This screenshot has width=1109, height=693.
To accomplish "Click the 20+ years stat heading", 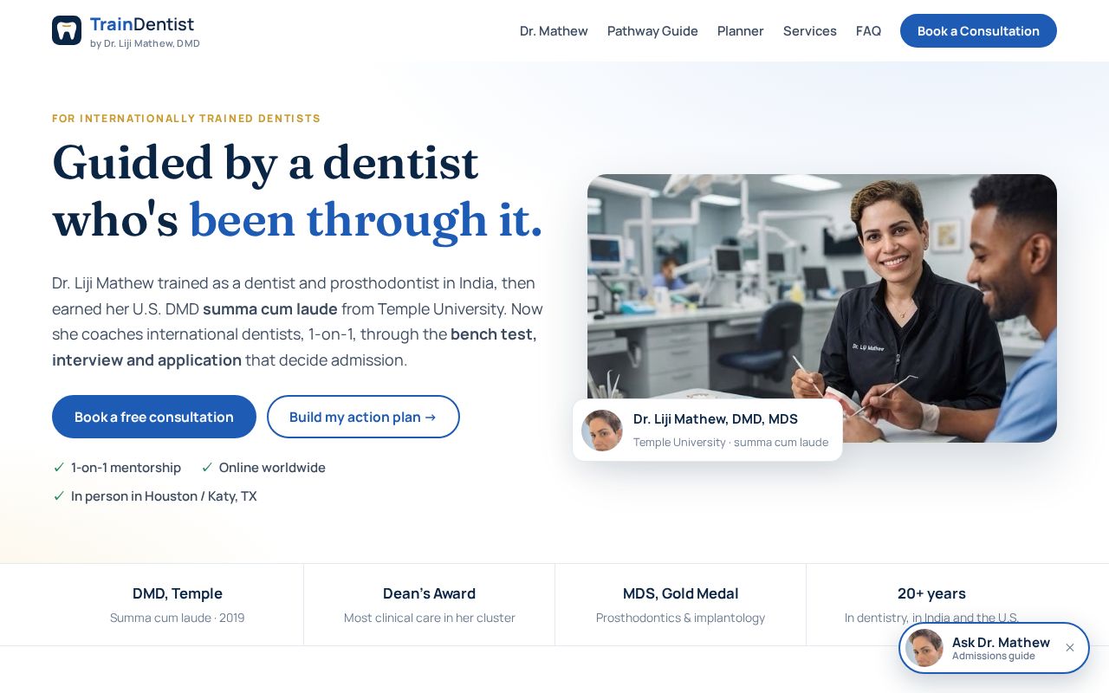I will coord(931,593).
